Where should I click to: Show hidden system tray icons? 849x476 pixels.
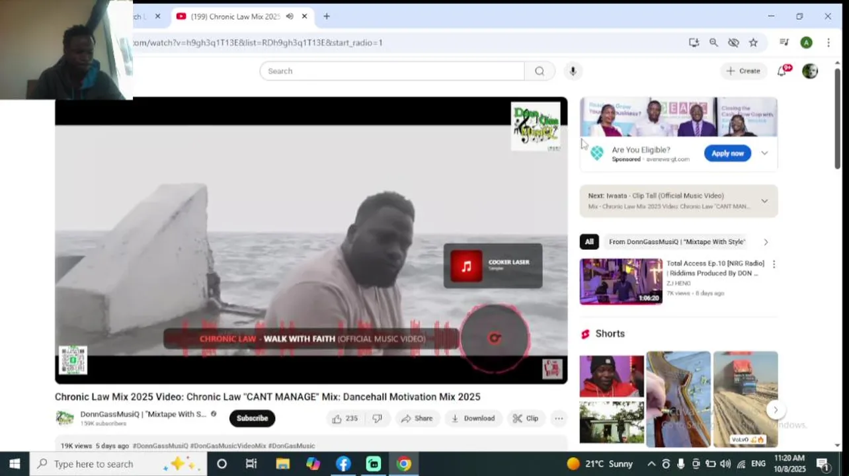coord(651,464)
